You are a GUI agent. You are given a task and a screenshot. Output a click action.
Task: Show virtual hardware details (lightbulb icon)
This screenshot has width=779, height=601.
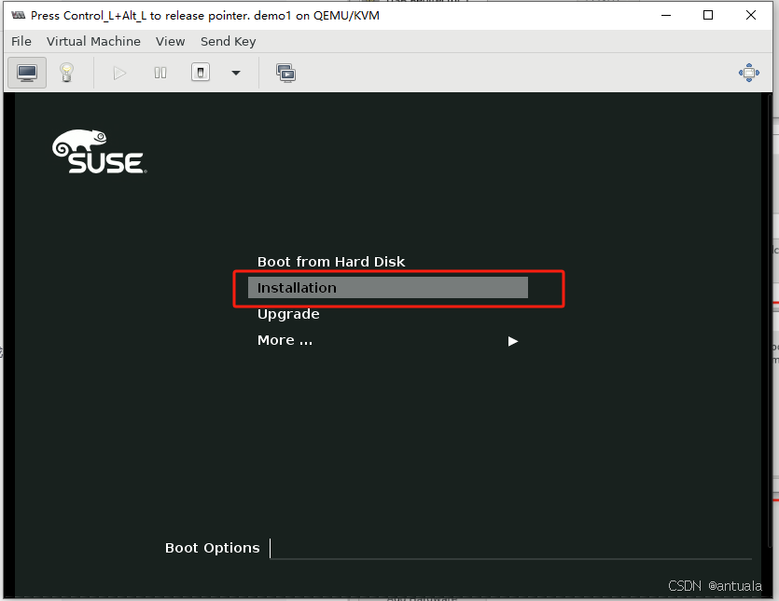tap(66, 73)
